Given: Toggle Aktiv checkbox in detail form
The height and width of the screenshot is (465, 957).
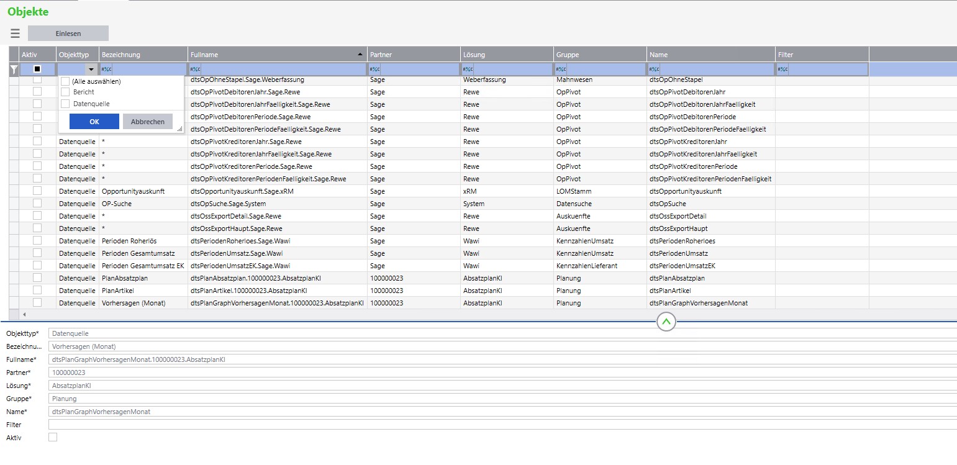Looking at the screenshot, I should click(53, 437).
